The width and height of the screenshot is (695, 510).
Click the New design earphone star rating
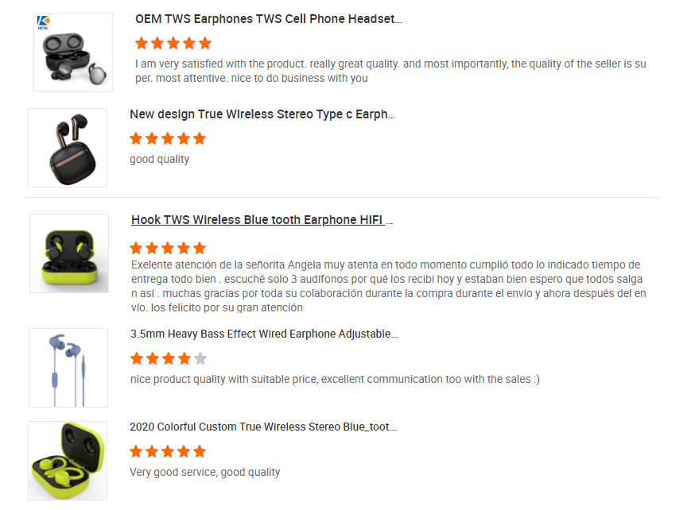point(168,138)
